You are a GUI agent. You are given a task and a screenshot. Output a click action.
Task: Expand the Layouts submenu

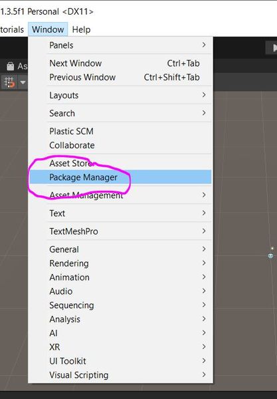pyautogui.click(x=120, y=95)
